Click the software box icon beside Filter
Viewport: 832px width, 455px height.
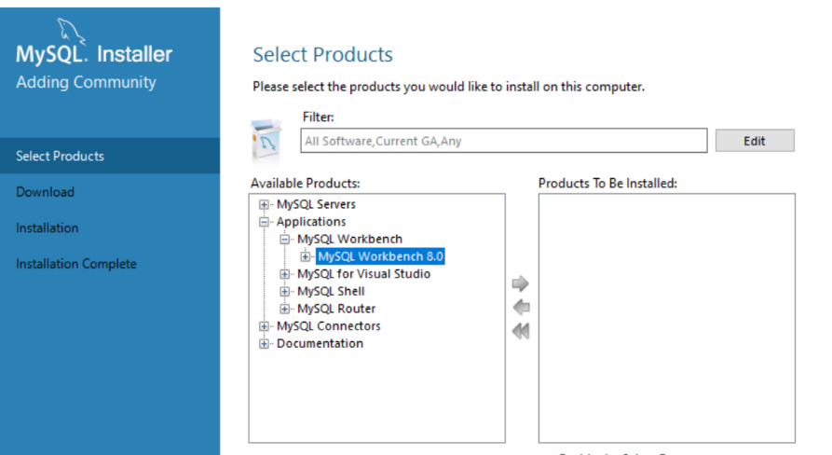coord(266,140)
